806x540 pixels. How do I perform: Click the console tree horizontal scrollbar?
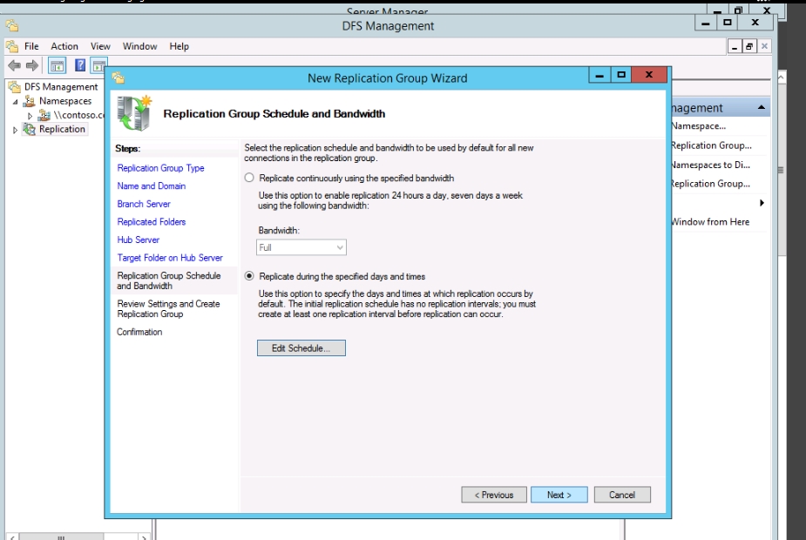[78, 537]
